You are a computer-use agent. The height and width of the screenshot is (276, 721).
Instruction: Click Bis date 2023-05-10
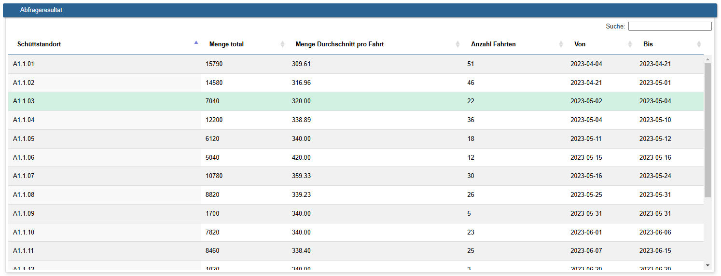[x=655, y=120]
